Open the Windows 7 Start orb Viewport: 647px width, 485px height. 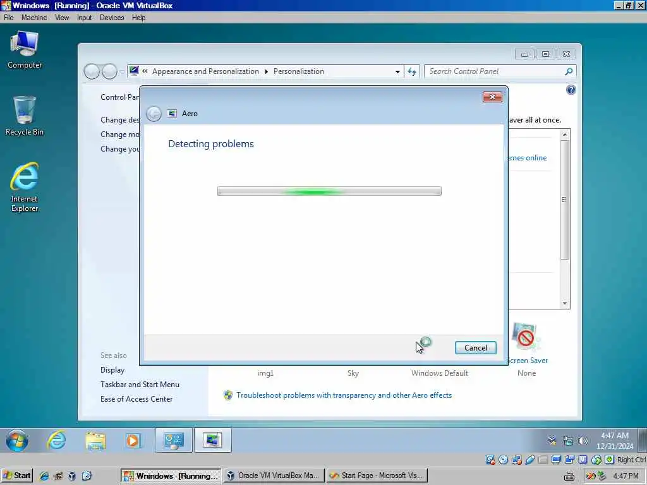point(17,440)
